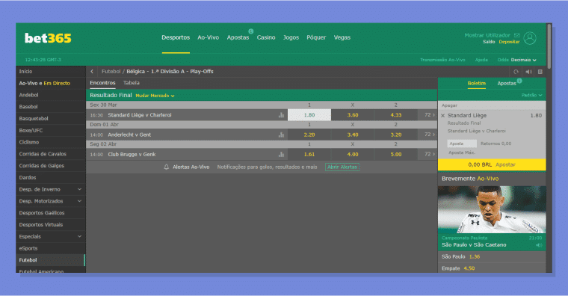Click Apagar to clear bet slip
568x296 pixels.
coord(449,105)
